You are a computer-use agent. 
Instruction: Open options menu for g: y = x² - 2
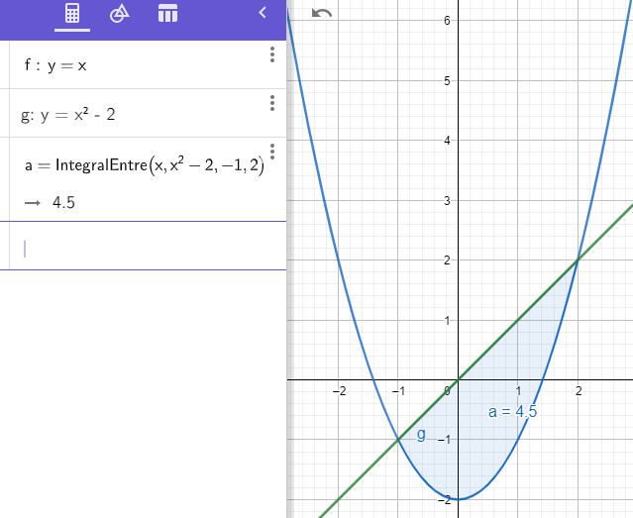click(271, 103)
